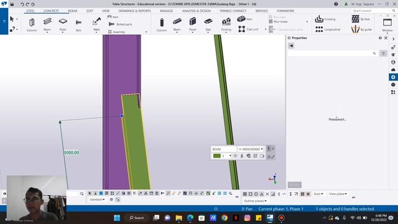Toggle snap to midpoints triangle switch

tap(261, 194)
